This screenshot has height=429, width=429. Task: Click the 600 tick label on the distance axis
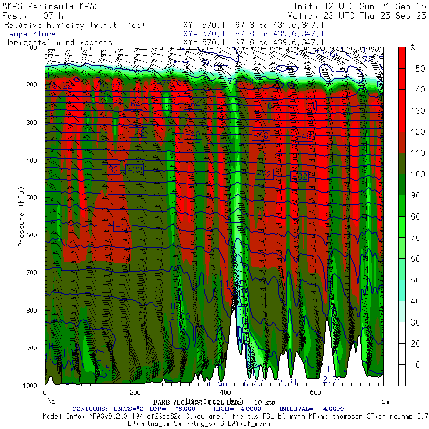[315, 392]
